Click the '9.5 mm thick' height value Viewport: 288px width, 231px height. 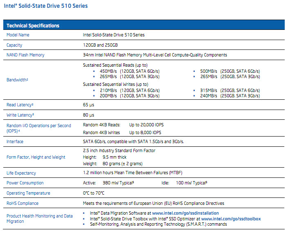coord(115,157)
